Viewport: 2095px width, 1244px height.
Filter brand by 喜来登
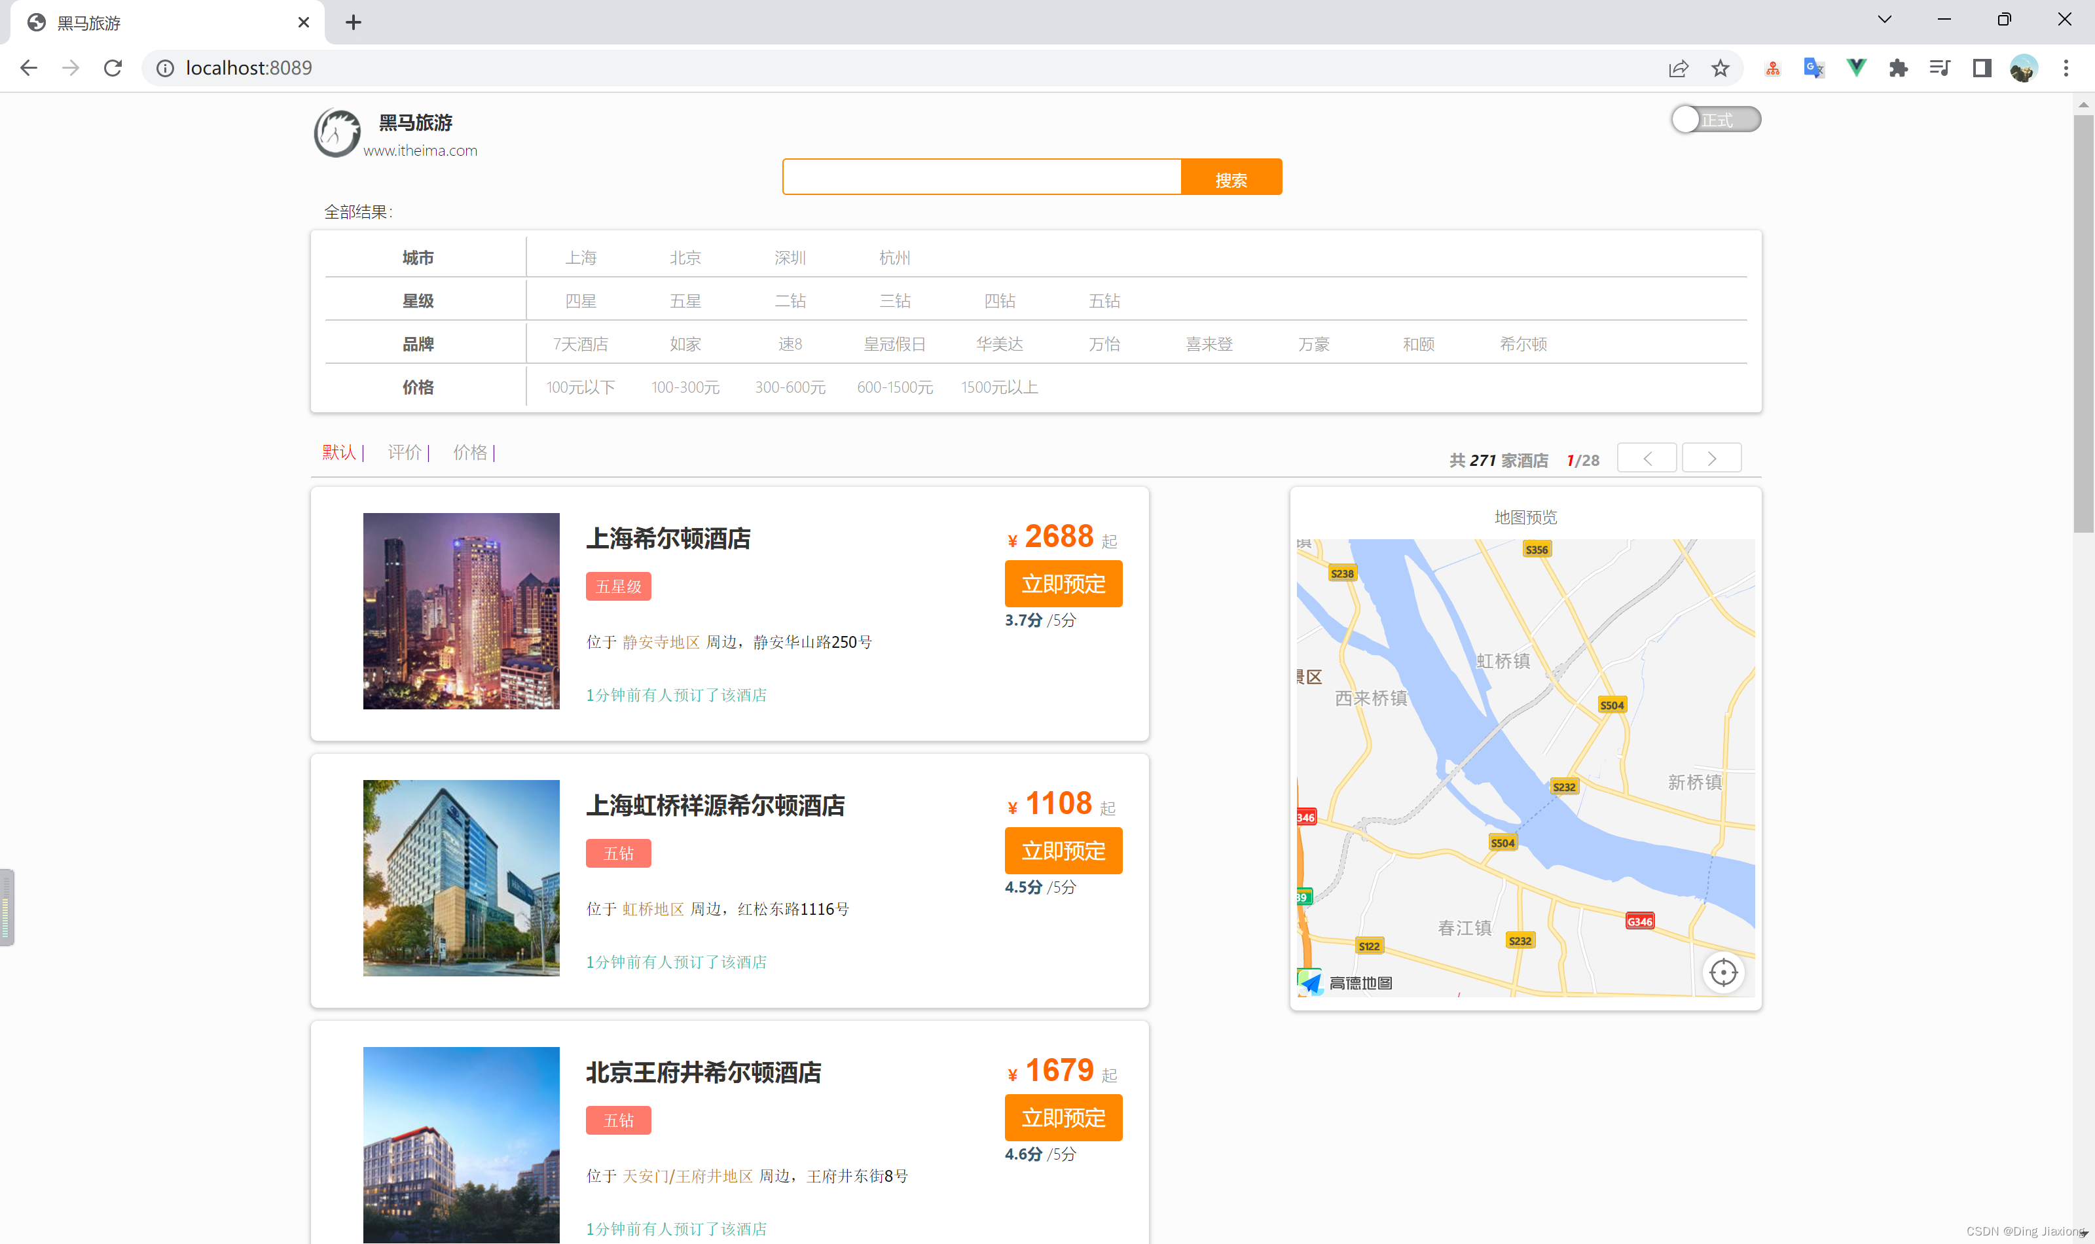[1209, 344]
